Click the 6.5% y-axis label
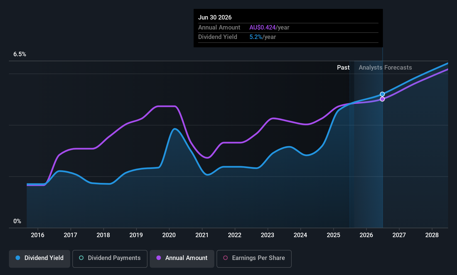The width and height of the screenshot is (457, 275). coord(20,54)
